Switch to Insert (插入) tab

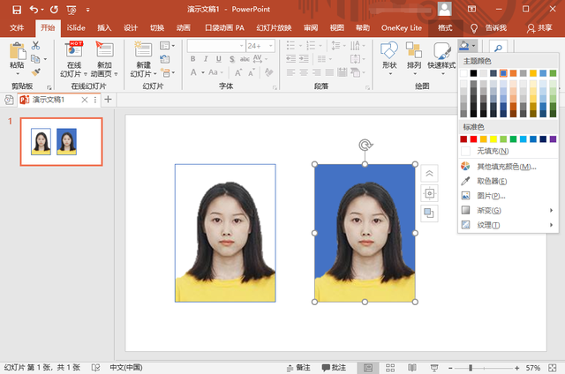coord(104,28)
